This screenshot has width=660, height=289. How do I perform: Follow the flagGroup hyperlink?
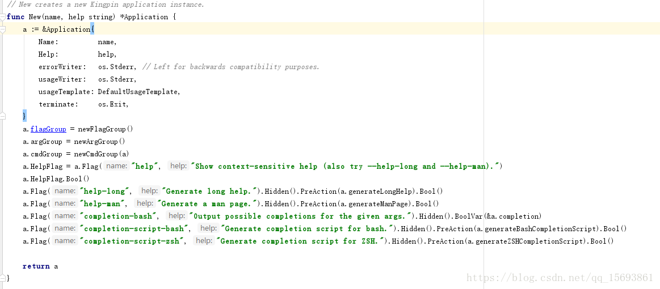pyautogui.click(x=48, y=129)
